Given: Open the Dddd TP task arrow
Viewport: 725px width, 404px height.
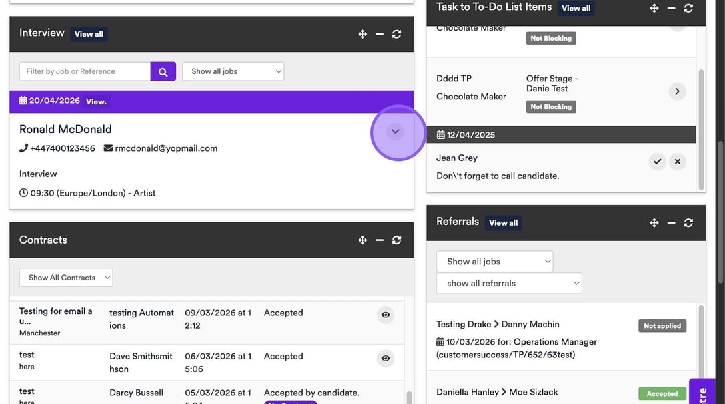Looking at the screenshot, I should (677, 91).
